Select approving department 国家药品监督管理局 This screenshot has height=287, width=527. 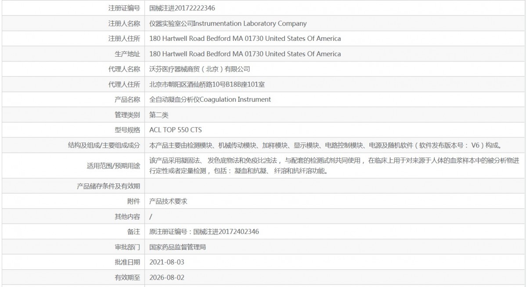[178, 247]
